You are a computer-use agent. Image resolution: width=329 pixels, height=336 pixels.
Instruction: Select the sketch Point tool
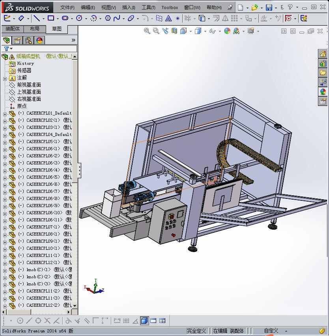178,19
